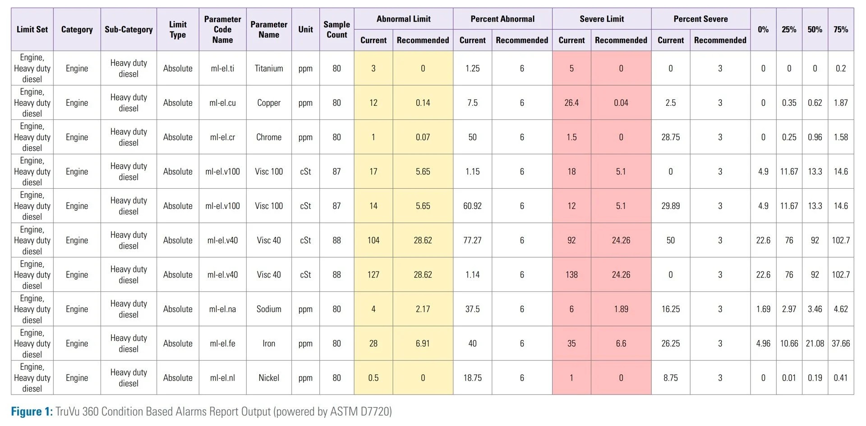
Task: Select the Sub-Category column header
Action: click(129, 29)
